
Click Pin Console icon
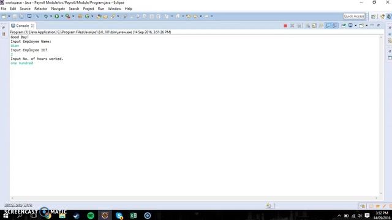pos(344,26)
